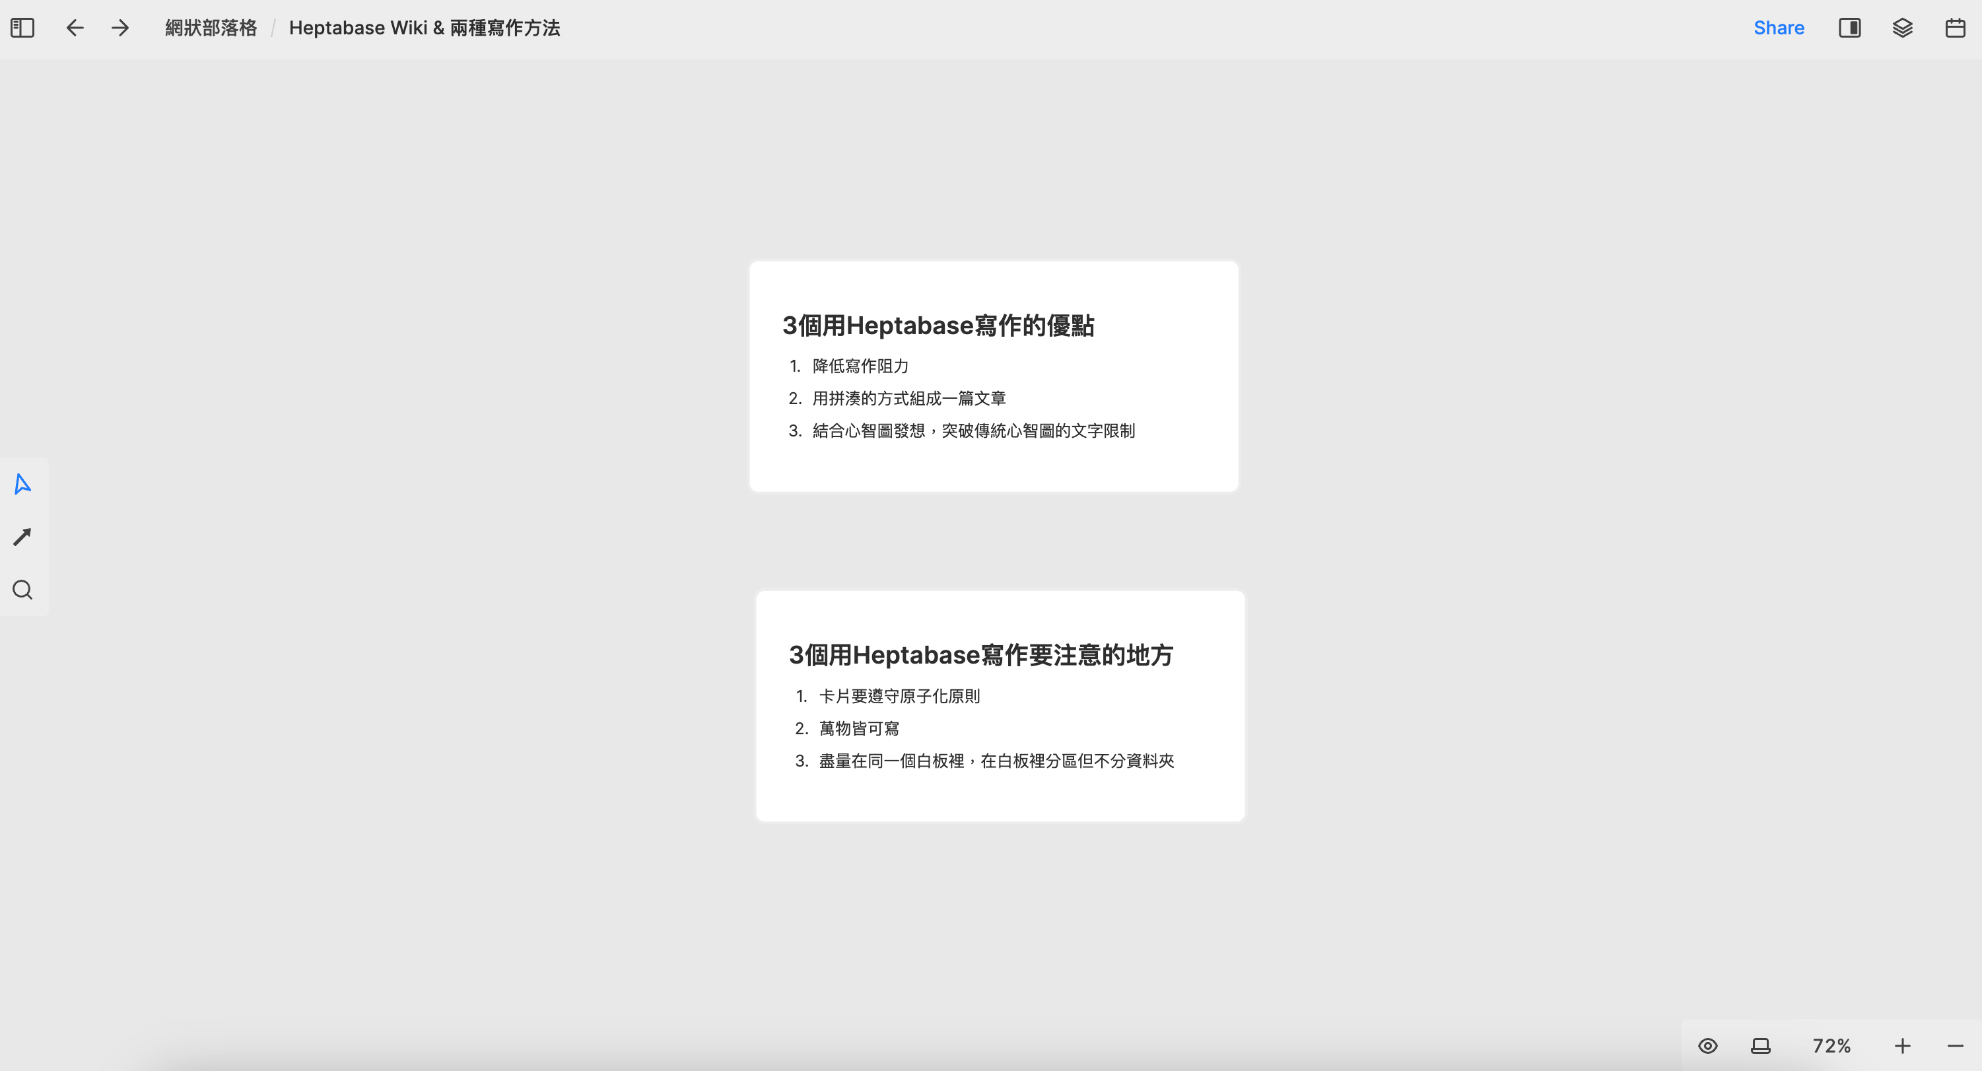Zoom out with the minus button

pos(1955,1046)
